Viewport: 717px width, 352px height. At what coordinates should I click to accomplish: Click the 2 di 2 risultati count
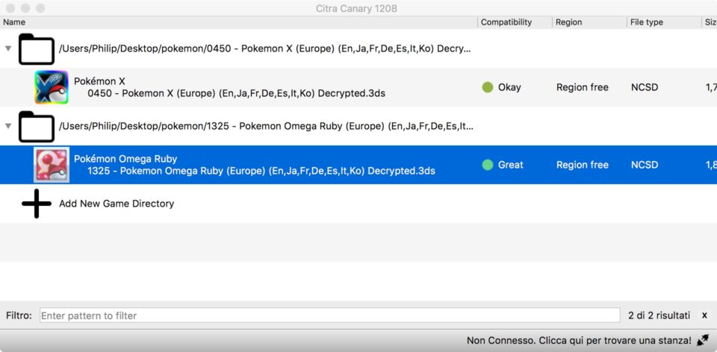pos(659,315)
